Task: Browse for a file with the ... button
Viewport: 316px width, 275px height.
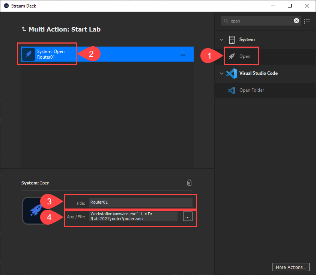Action: [188, 216]
